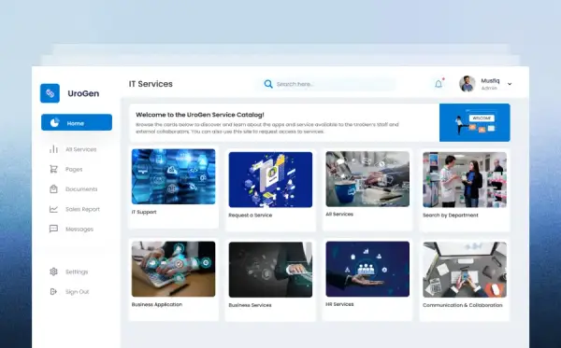
Task: Open Documents in the sidebar
Action: 81,189
